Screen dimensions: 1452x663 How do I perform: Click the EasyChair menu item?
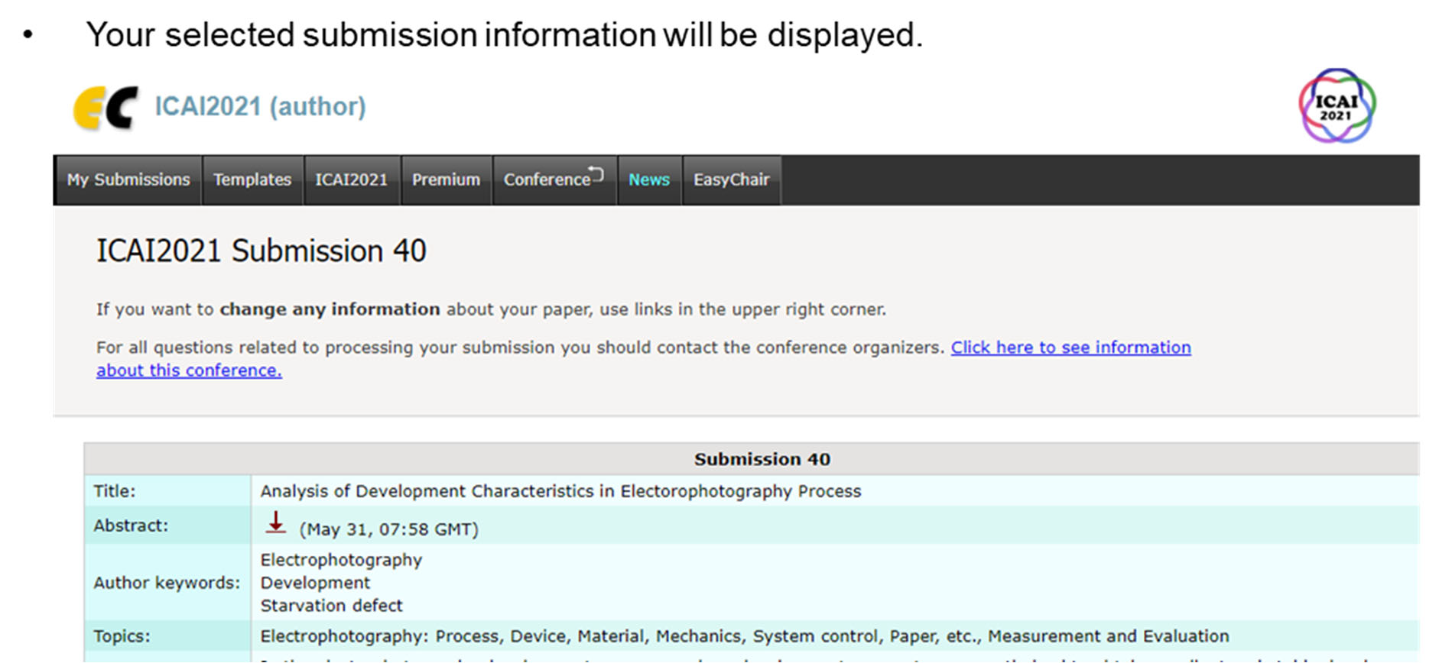[x=731, y=180]
